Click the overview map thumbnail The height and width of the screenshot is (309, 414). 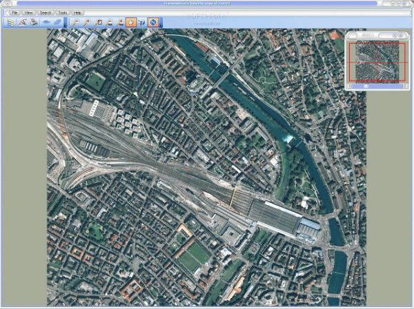tap(377, 62)
